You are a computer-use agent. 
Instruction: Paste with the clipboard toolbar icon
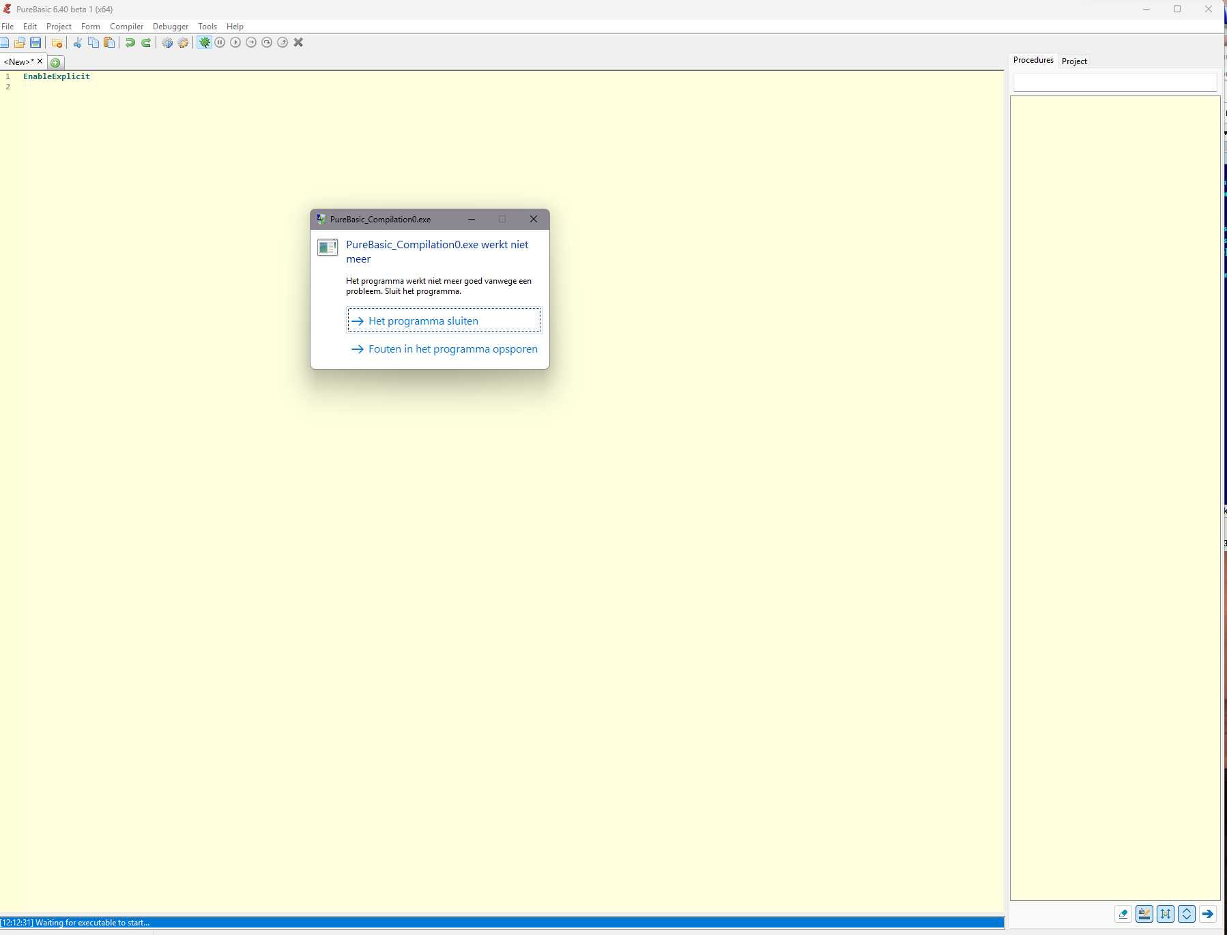pyautogui.click(x=109, y=42)
